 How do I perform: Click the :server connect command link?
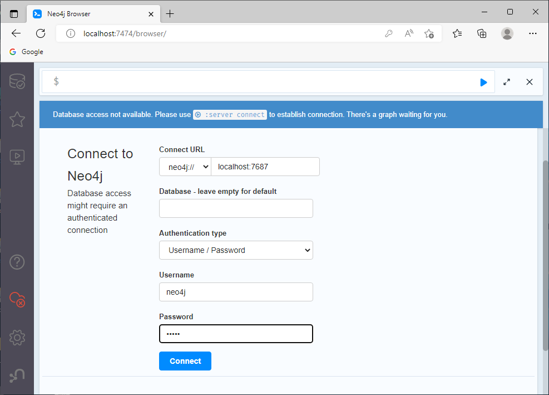tap(230, 115)
